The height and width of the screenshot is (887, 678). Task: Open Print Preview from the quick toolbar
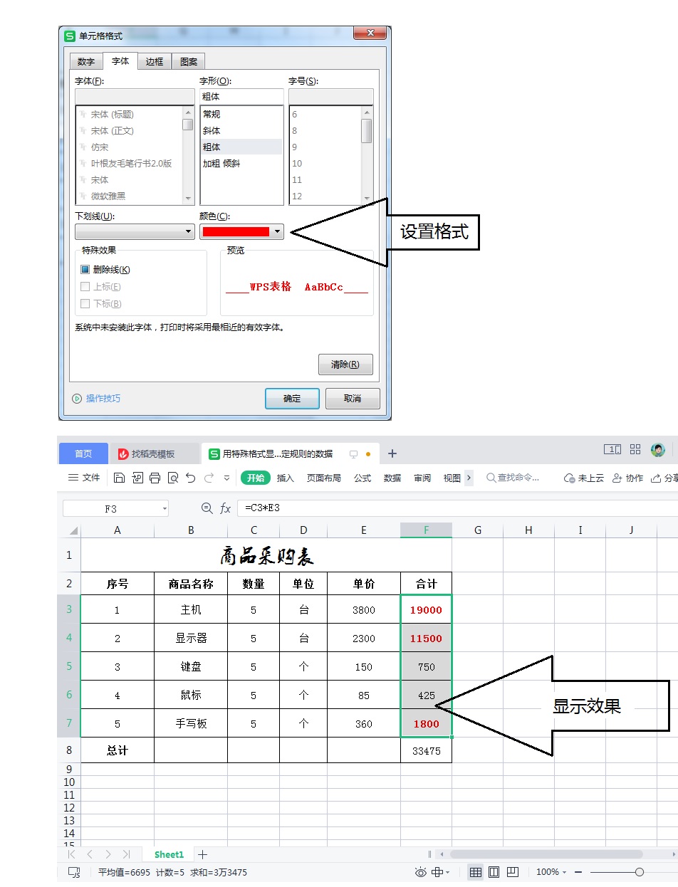tap(172, 478)
